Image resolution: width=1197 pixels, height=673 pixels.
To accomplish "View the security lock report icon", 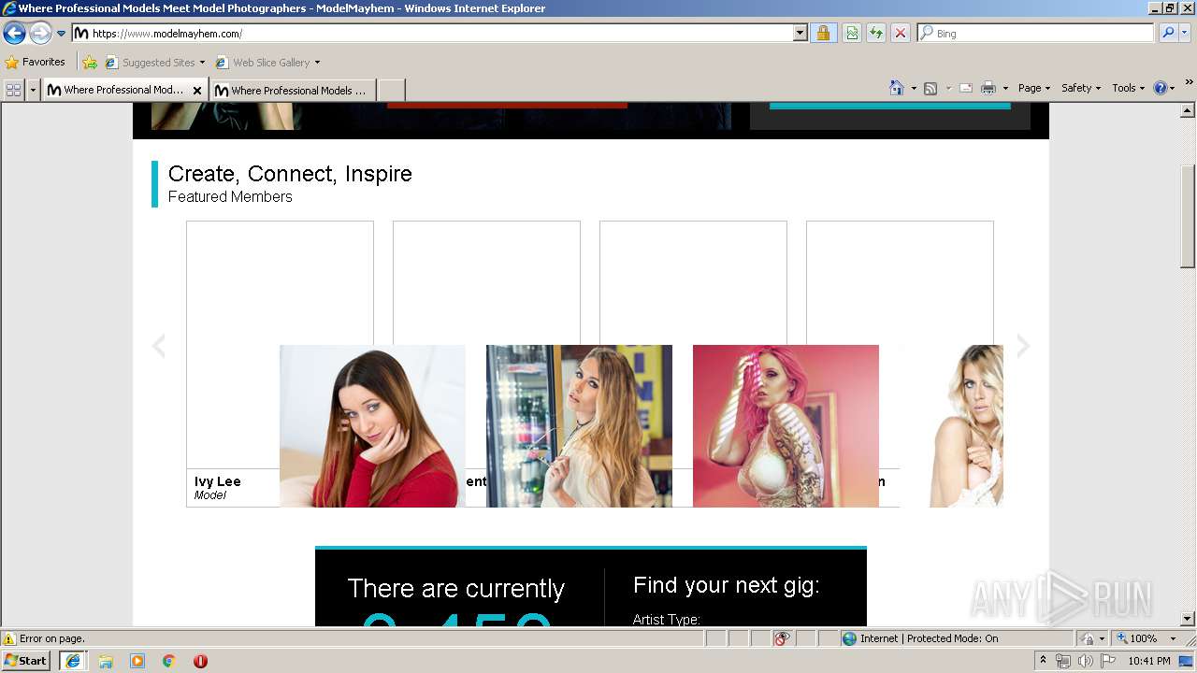I will point(823,34).
